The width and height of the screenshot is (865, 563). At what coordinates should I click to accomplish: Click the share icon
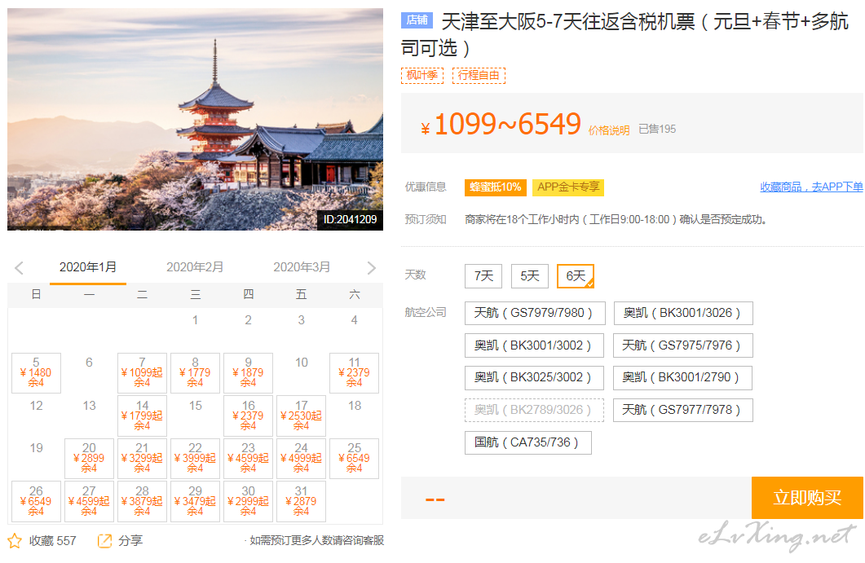point(104,541)
